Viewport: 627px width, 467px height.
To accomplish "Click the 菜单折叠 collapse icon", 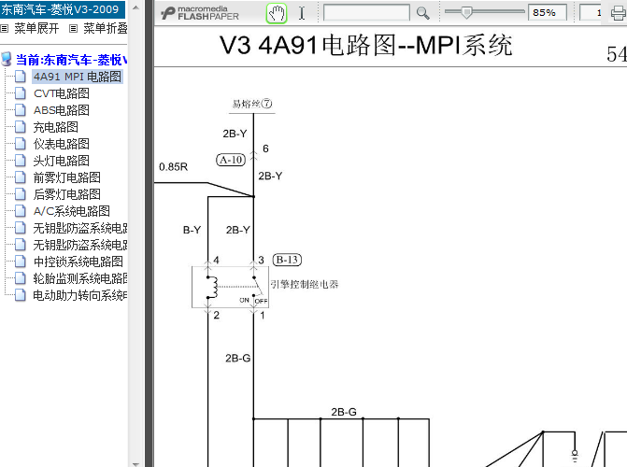I will [73, 28].
